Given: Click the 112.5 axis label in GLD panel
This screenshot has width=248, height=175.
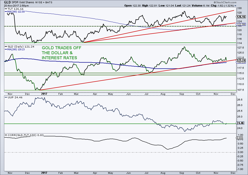Looking at the screenshot, I should pyautogui.click(x=240, y=79).
